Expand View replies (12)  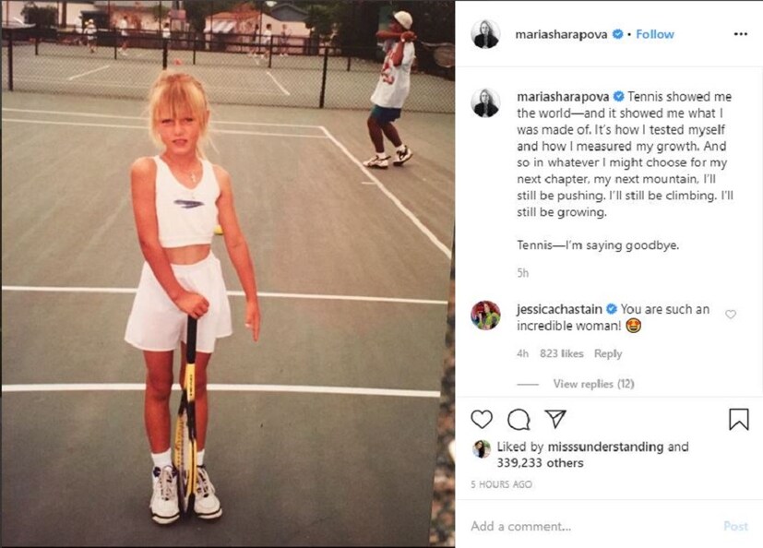tap(593, 384)
